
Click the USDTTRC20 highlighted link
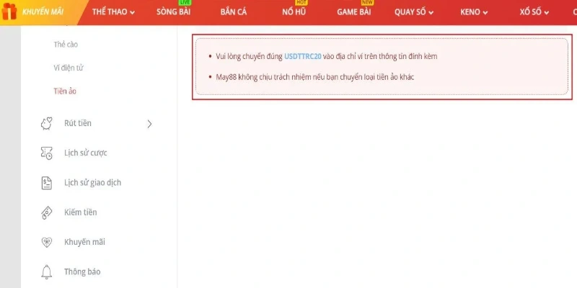point(303,56)
